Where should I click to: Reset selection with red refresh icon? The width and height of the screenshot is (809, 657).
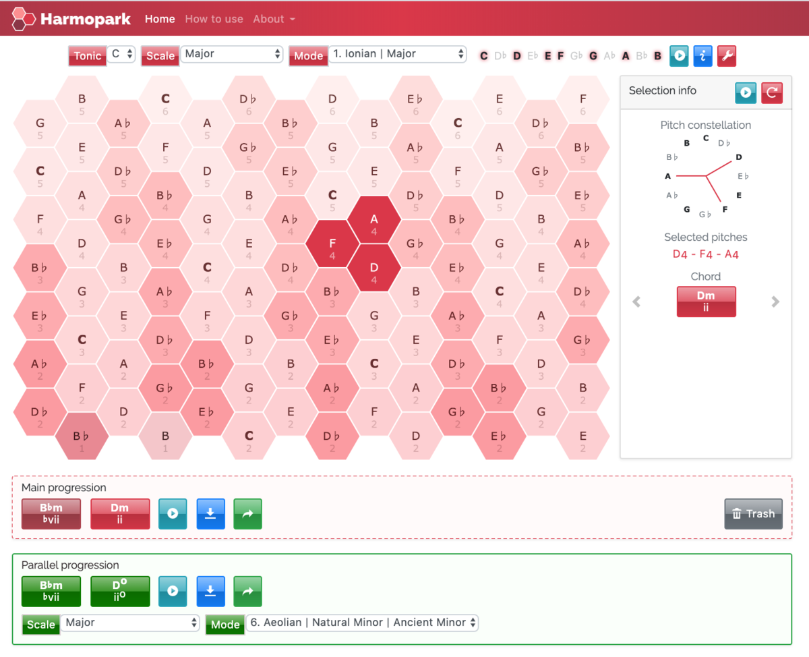(x=772, y=92)
